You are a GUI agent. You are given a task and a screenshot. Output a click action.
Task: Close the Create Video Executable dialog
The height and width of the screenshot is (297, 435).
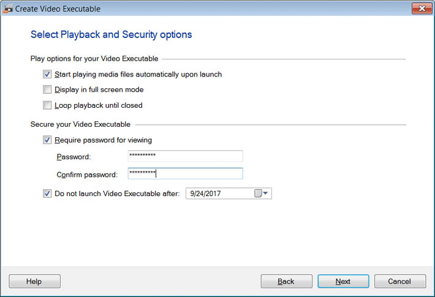click(418, 8)
